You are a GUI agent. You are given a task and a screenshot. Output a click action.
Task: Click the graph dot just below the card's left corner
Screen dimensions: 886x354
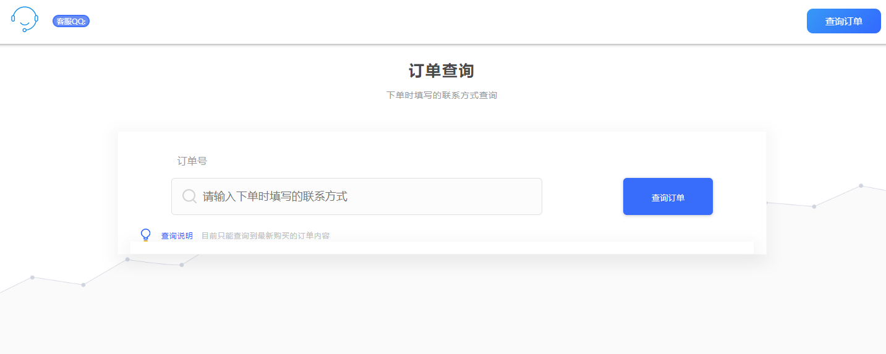pyautogui.click(x=127, y=259)
